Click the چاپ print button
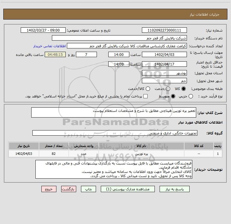 88,189
